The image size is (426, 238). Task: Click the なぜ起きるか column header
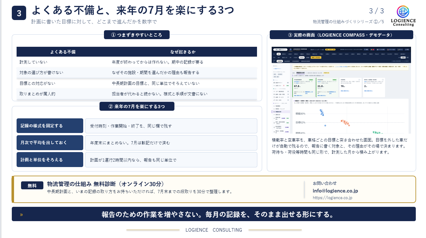tap(183, 52)
